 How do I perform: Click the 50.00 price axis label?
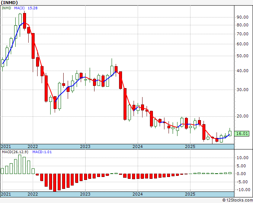242,56
